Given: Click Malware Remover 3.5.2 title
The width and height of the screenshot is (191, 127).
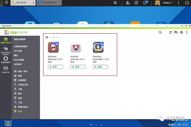Looking at the screenshot, I should [x=55, y=58].
